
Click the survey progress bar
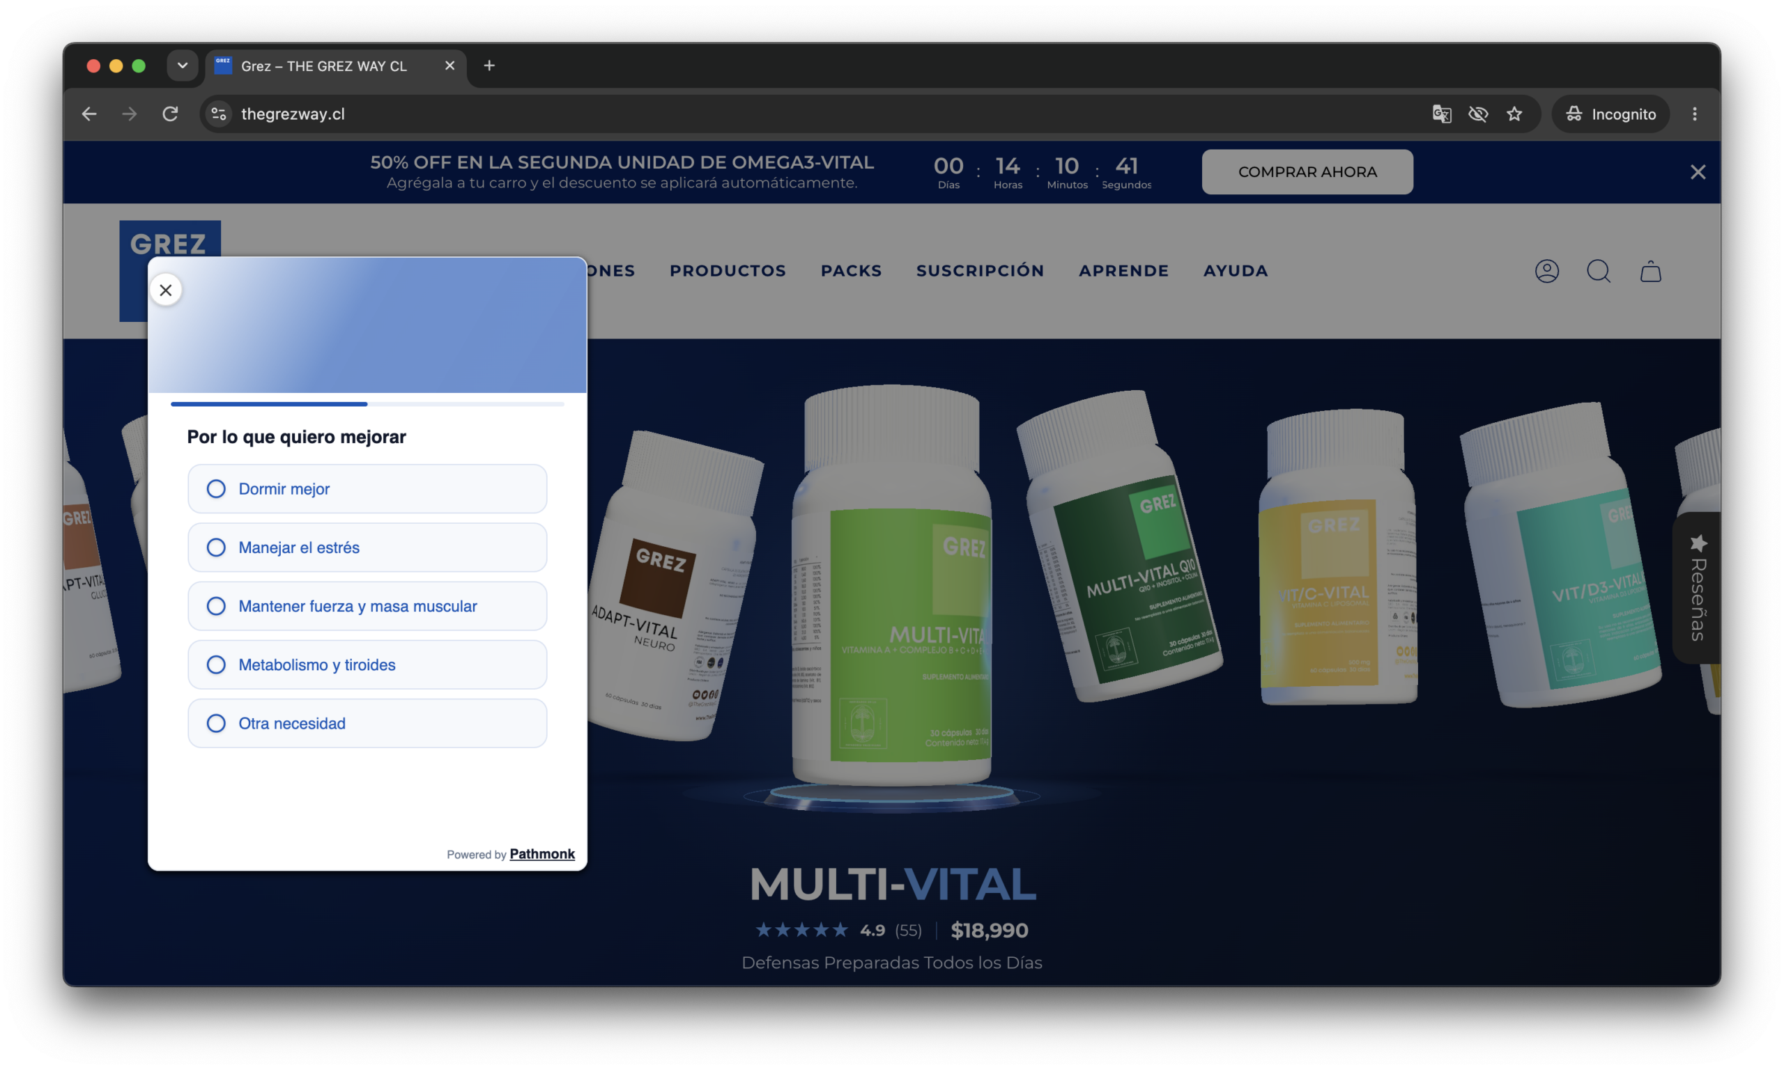coord(367,404)
